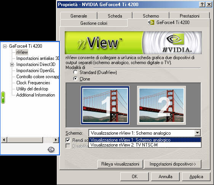Click the green side tab arrow handle

(3, 98)
